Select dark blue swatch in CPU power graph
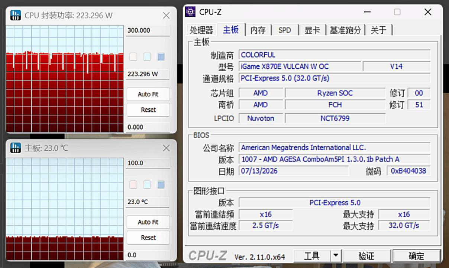449x268 pixels. [161, 57]
